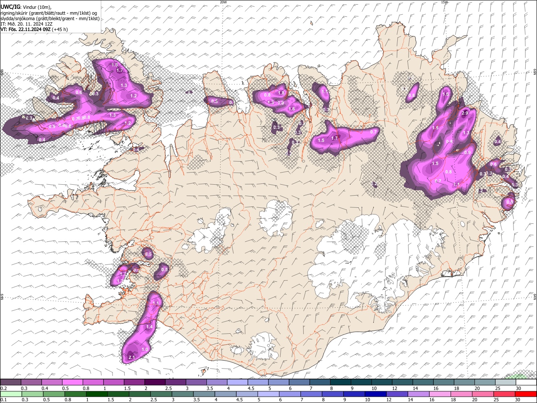Click the 'rigning/skúrir' description line
Image resolution: width=537 pixels, height=403 pixels.
tap(50, 13)
